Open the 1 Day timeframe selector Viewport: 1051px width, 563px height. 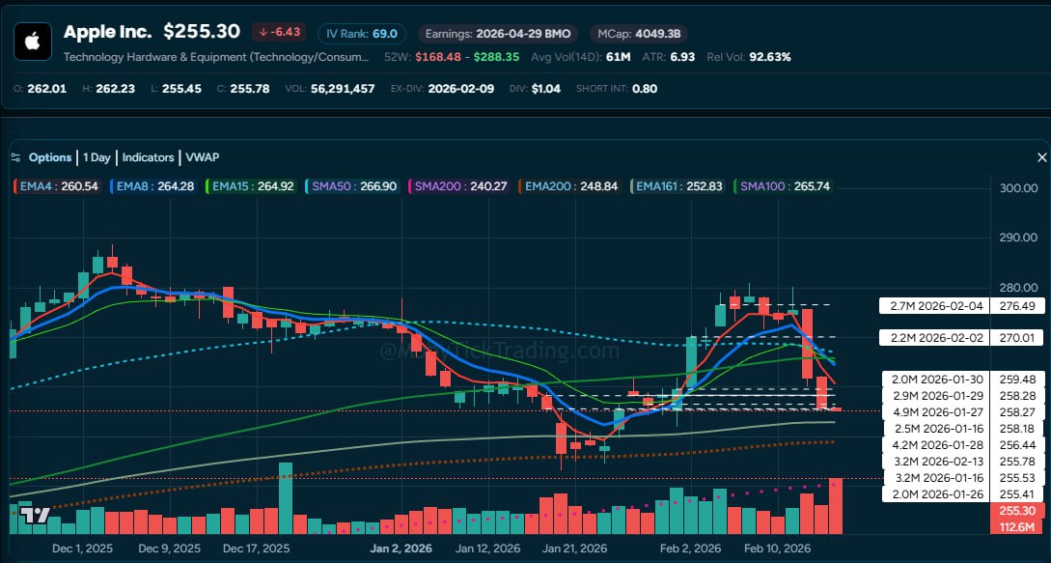97,156
